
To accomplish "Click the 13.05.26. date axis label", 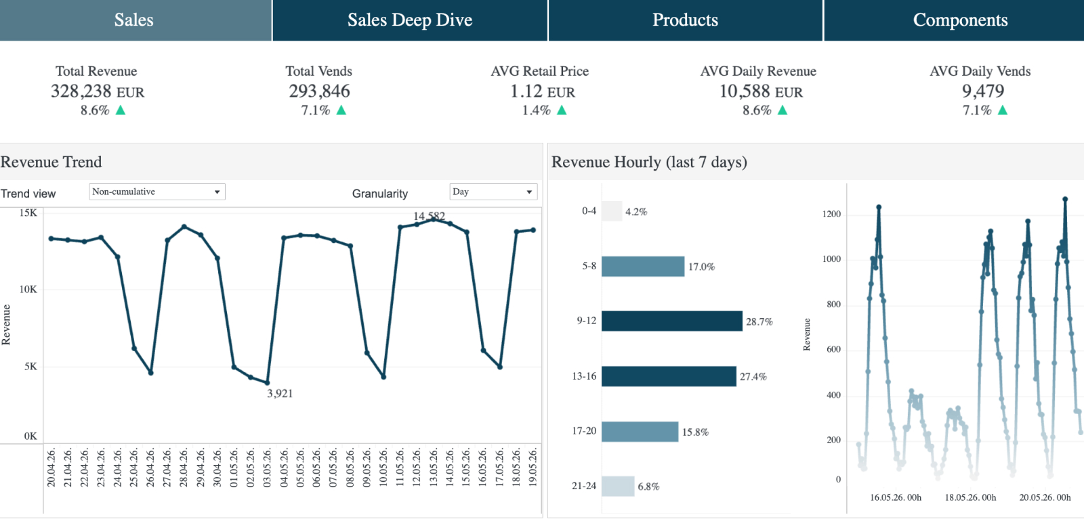I will (433, 468).
